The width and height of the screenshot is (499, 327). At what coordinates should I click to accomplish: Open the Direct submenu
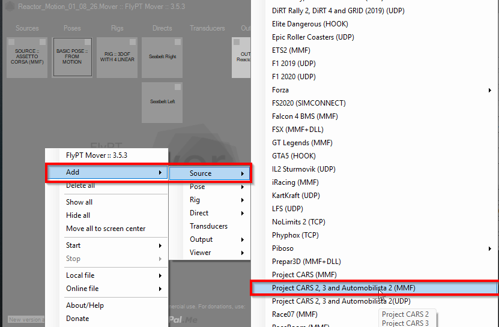click(210, 213)
